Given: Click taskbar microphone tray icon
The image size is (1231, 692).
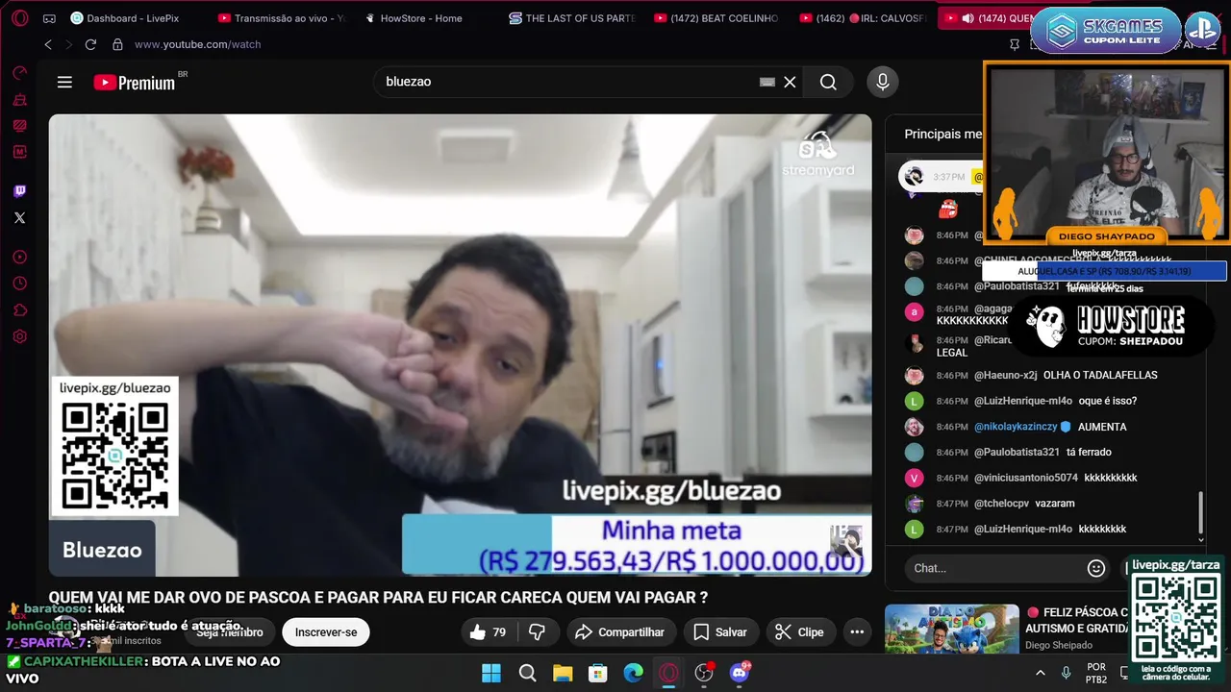Looking at the screenshot, I should [1066, 673].
